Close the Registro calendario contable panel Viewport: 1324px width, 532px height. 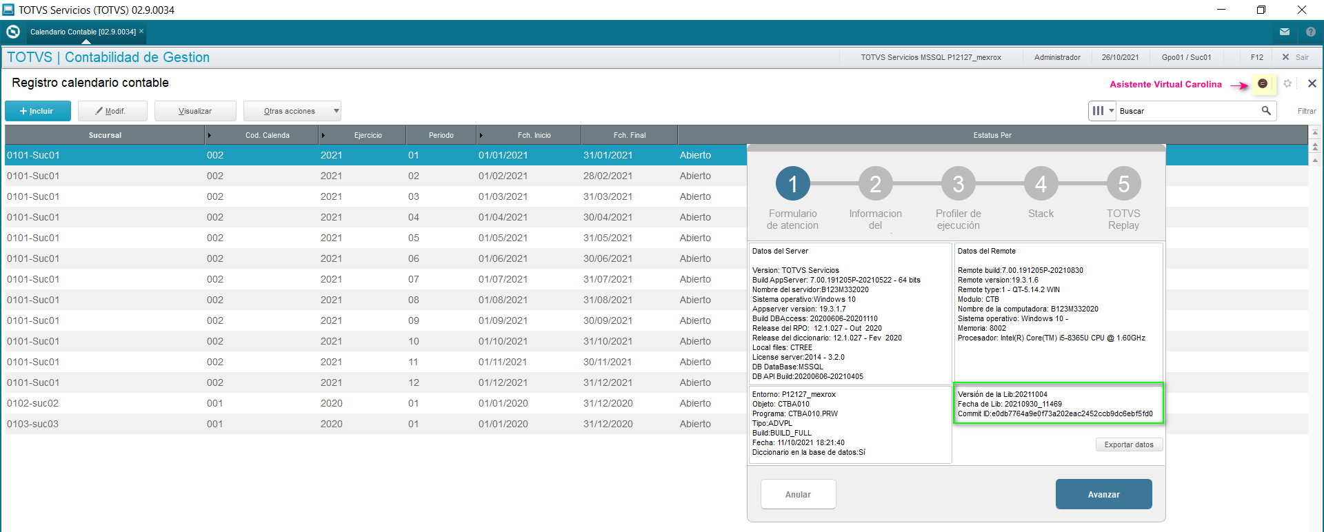point(1312,83)
